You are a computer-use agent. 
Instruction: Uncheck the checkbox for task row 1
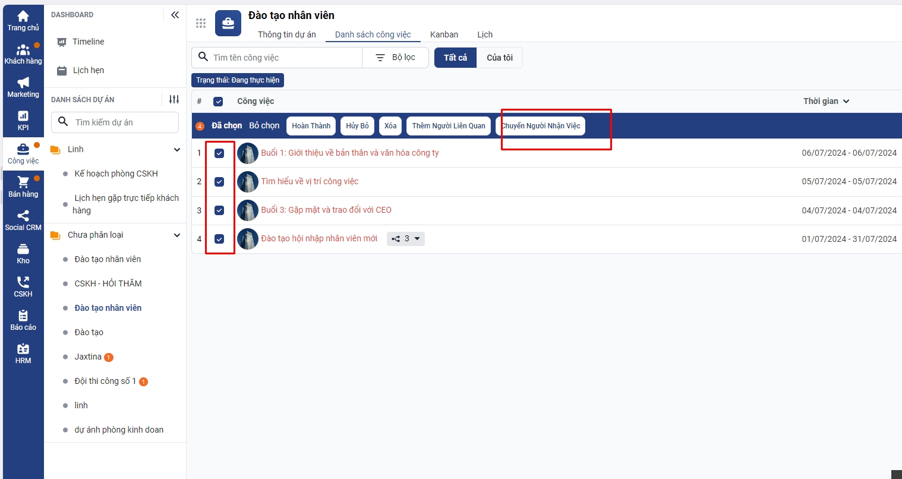[219, 153]
